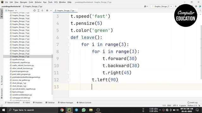Viewport: 202px width, 113px height.
Task: Click the Code With Me icon far right
Action: pos(200,6)
